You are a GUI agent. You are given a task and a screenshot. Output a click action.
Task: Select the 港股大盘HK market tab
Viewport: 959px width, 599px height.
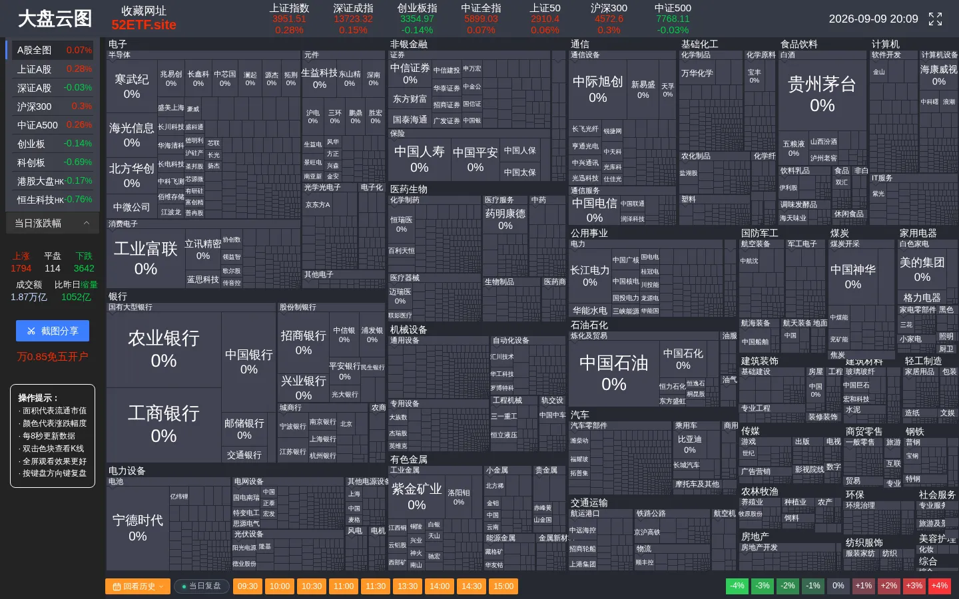[x=53, y=180]
